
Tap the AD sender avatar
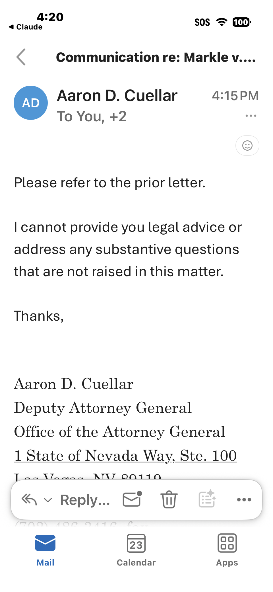tap(31, 103)
